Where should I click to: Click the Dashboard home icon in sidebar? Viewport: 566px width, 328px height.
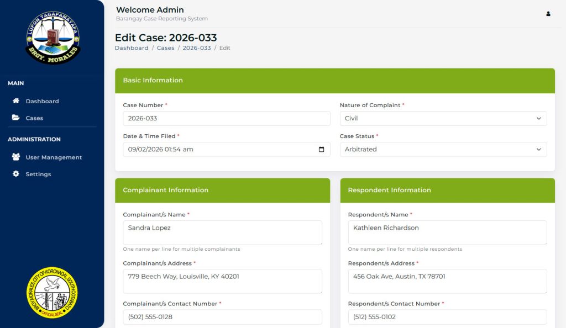tap(16, 101)
